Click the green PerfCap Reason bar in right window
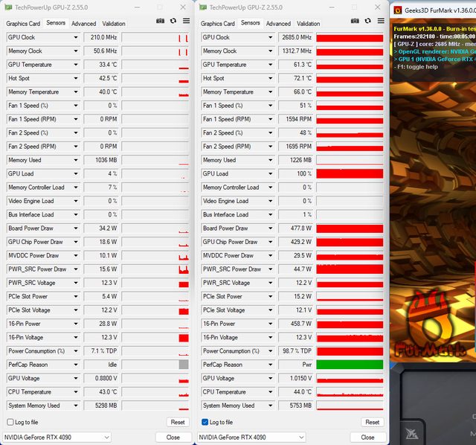The width and height of the screenshot is (476, 445). pos(350,365)
